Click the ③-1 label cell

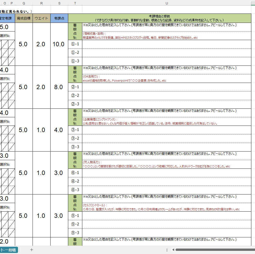(75, 130)
